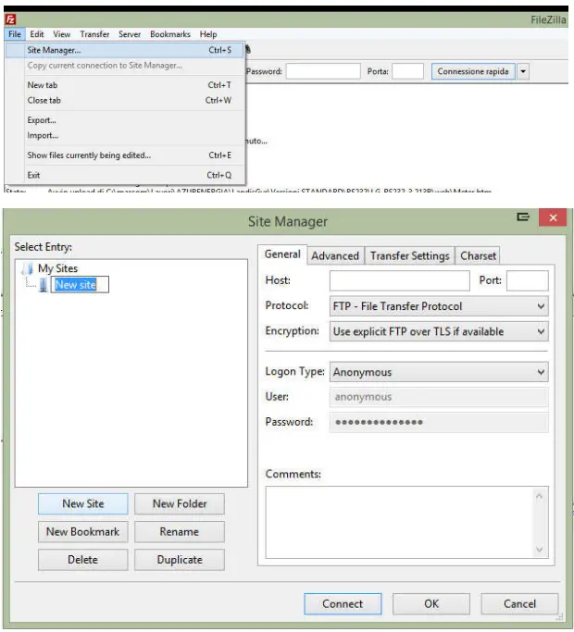Click the My Sites folder icon
574x632 pixels.
[28, 268]
